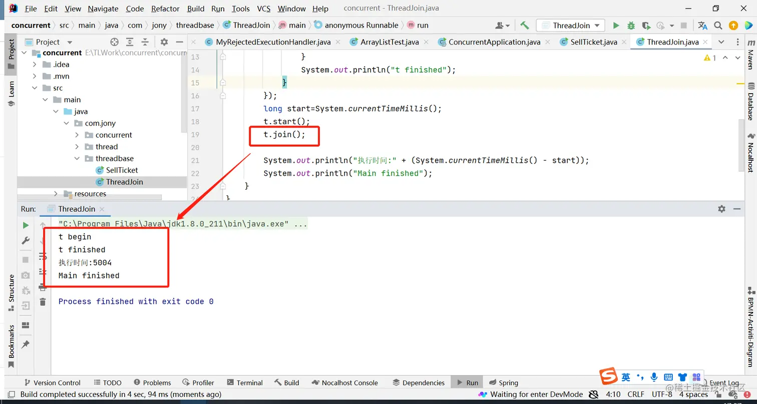Viewport: 757px width, 404px height.
Task: Switch to the ArrayListTest.java tab
Action: 390,42
